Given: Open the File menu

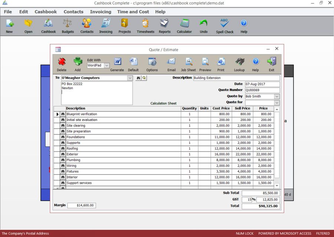Looking at the screenshot, I should 8,12.
